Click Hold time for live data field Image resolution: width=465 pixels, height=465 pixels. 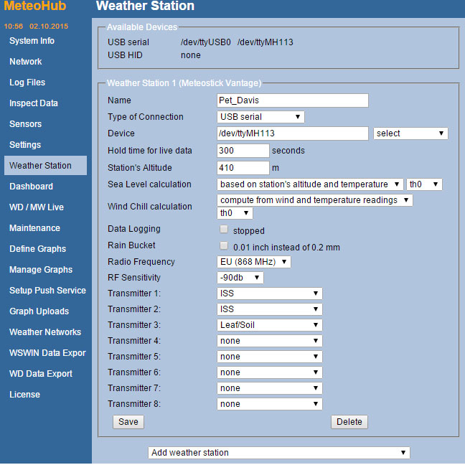tap(243, 151)
